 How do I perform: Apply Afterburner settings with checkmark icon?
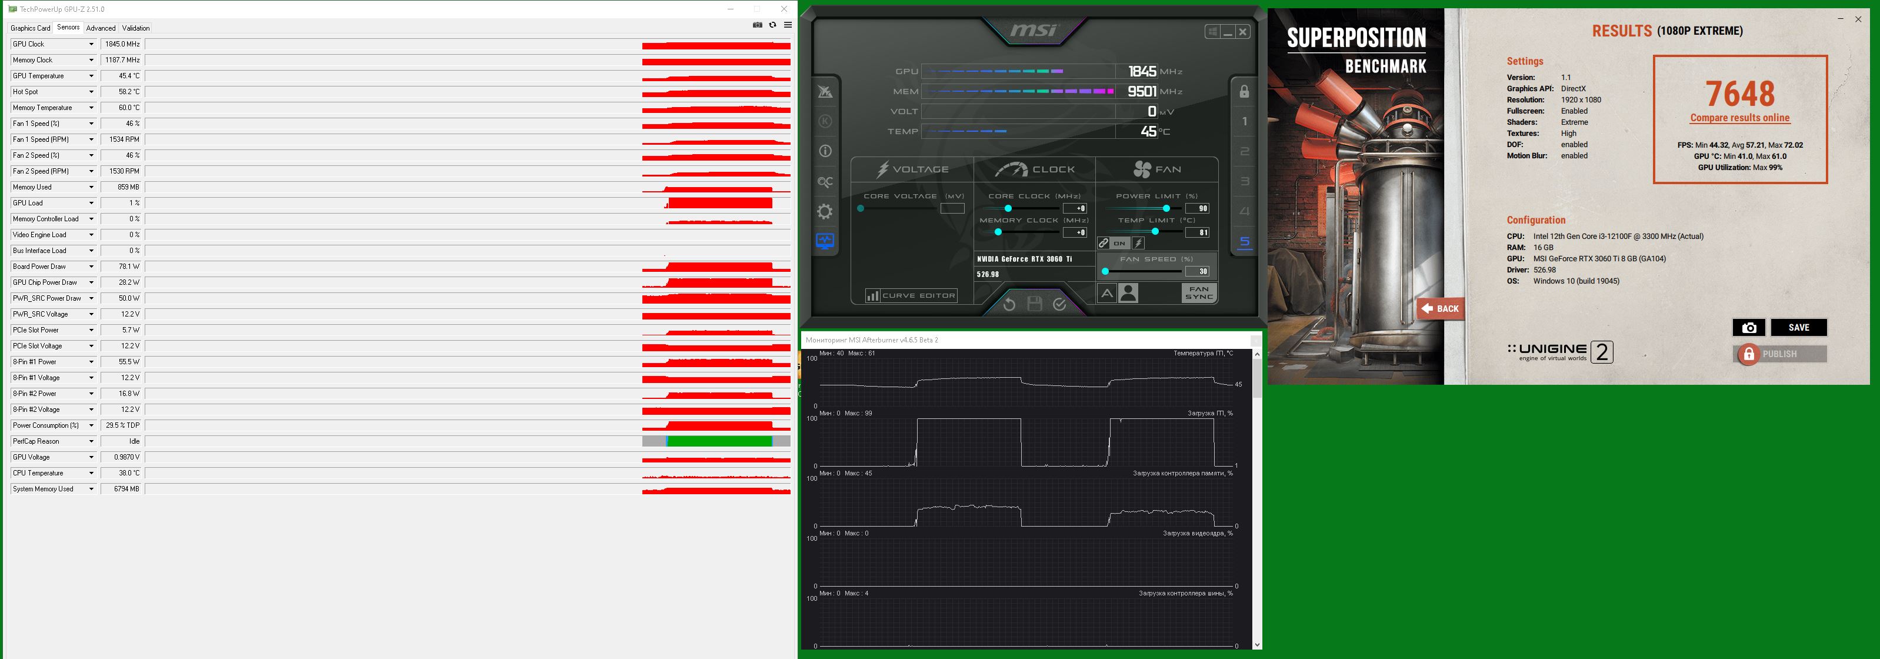[x=1059, y=304]
